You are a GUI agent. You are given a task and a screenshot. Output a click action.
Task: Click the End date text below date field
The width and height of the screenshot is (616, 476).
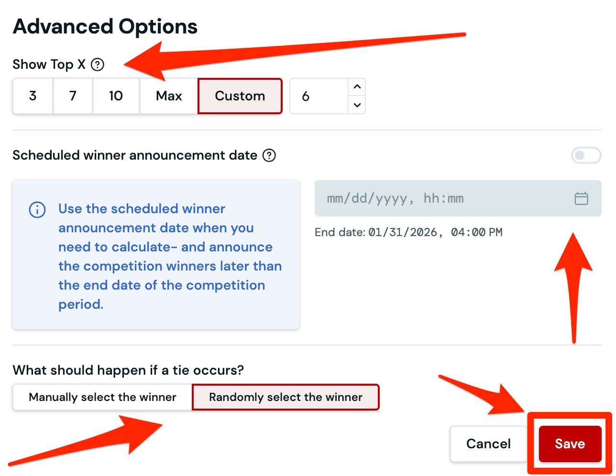point(408,233)
